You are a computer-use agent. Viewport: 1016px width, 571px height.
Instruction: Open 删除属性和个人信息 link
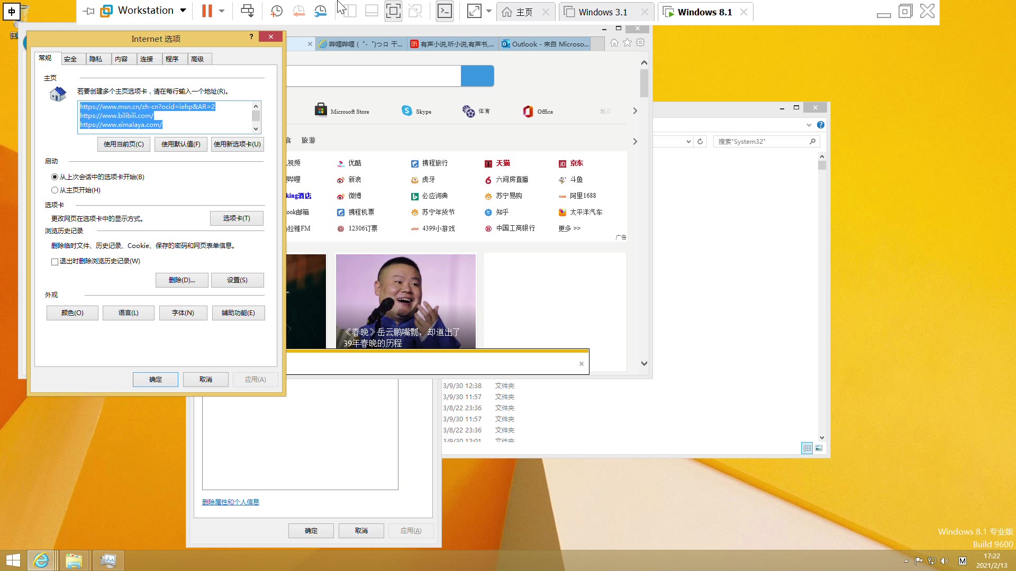(231, 502)
